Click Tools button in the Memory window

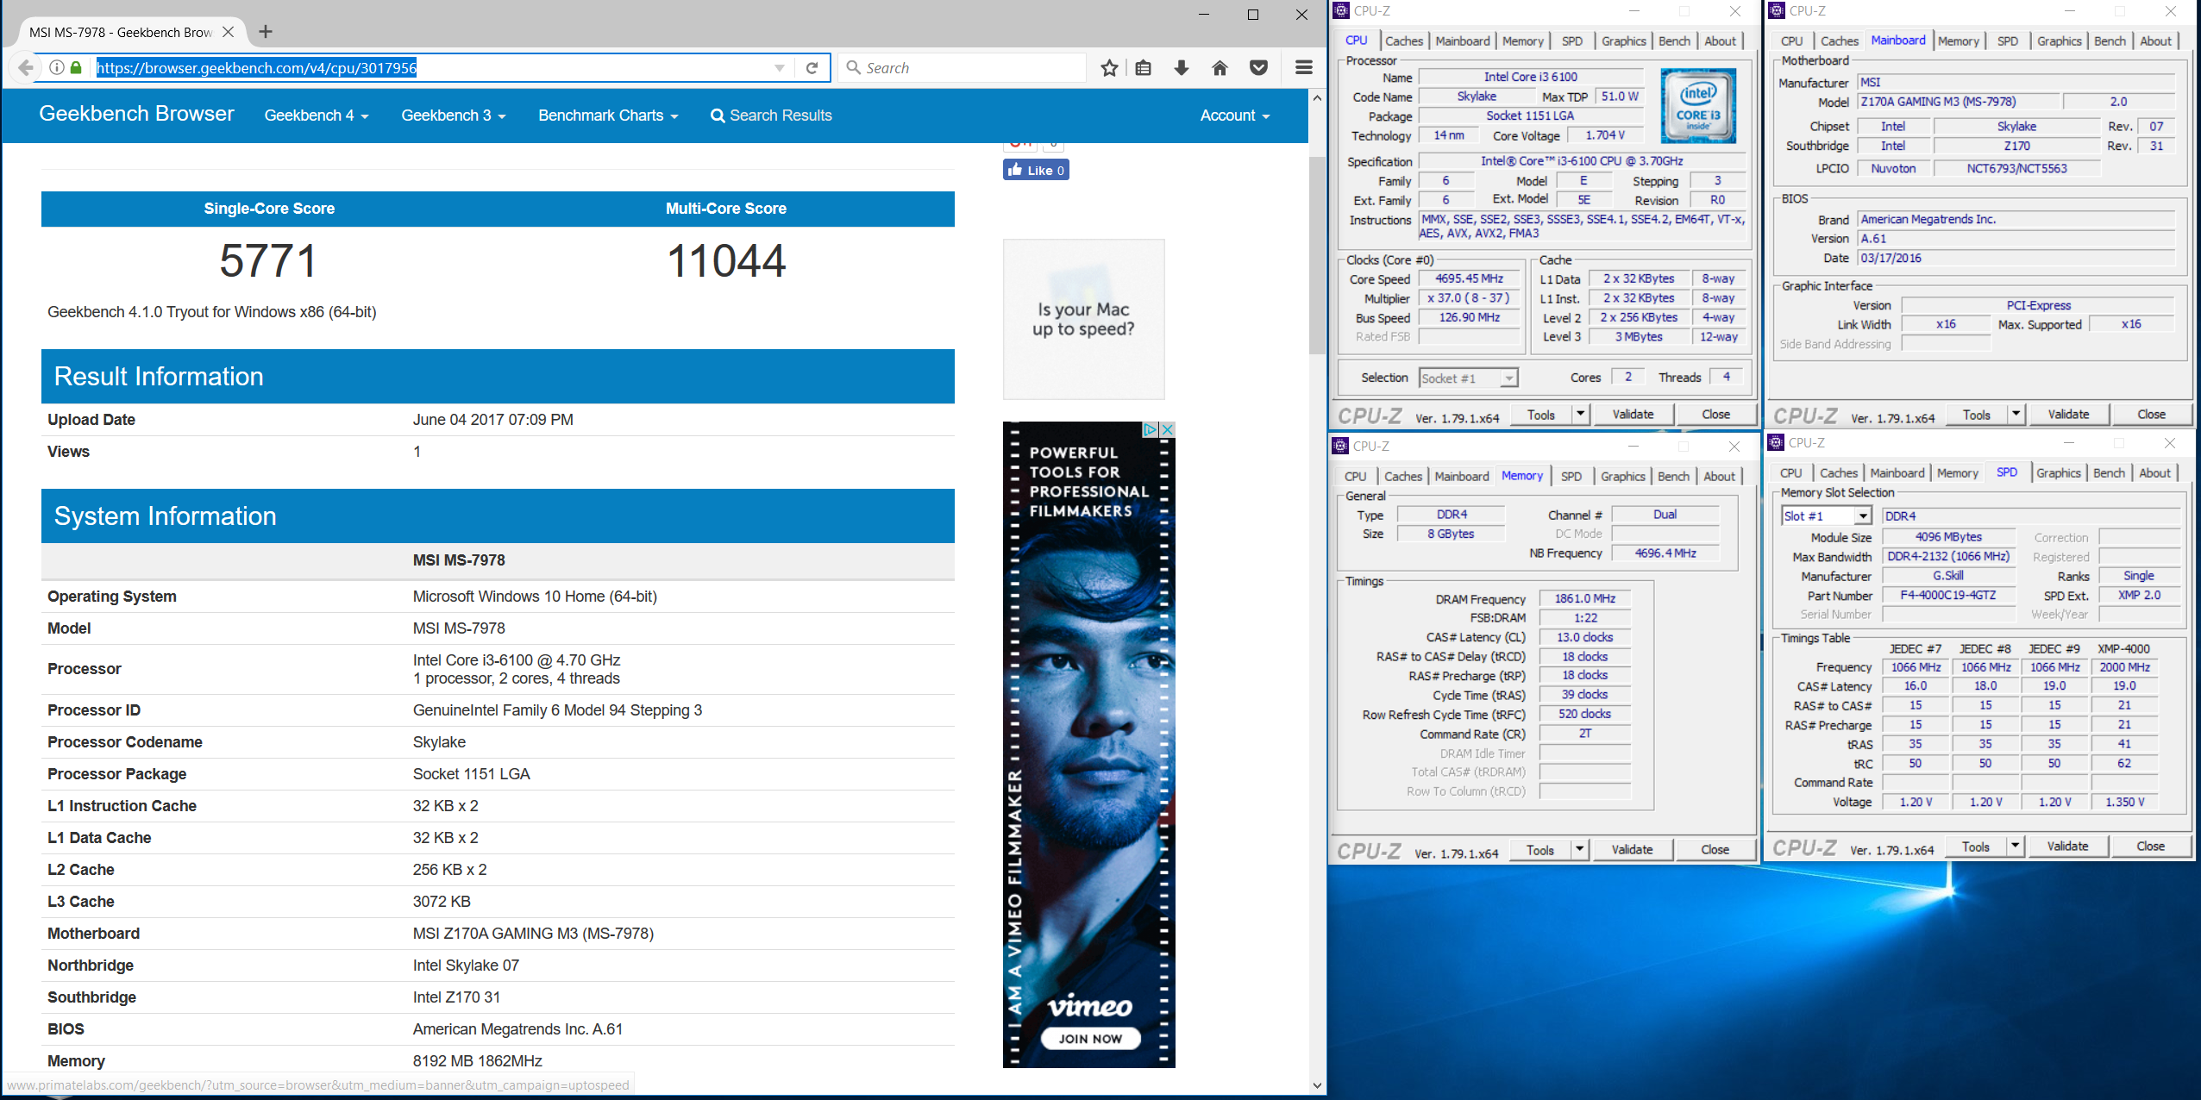click(1539, 849)
